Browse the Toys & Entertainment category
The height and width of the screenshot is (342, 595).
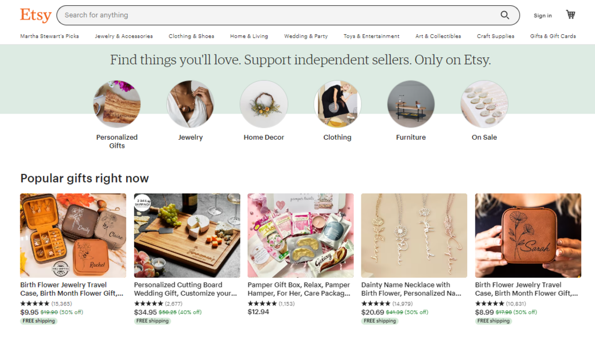(x=371, y=36)
